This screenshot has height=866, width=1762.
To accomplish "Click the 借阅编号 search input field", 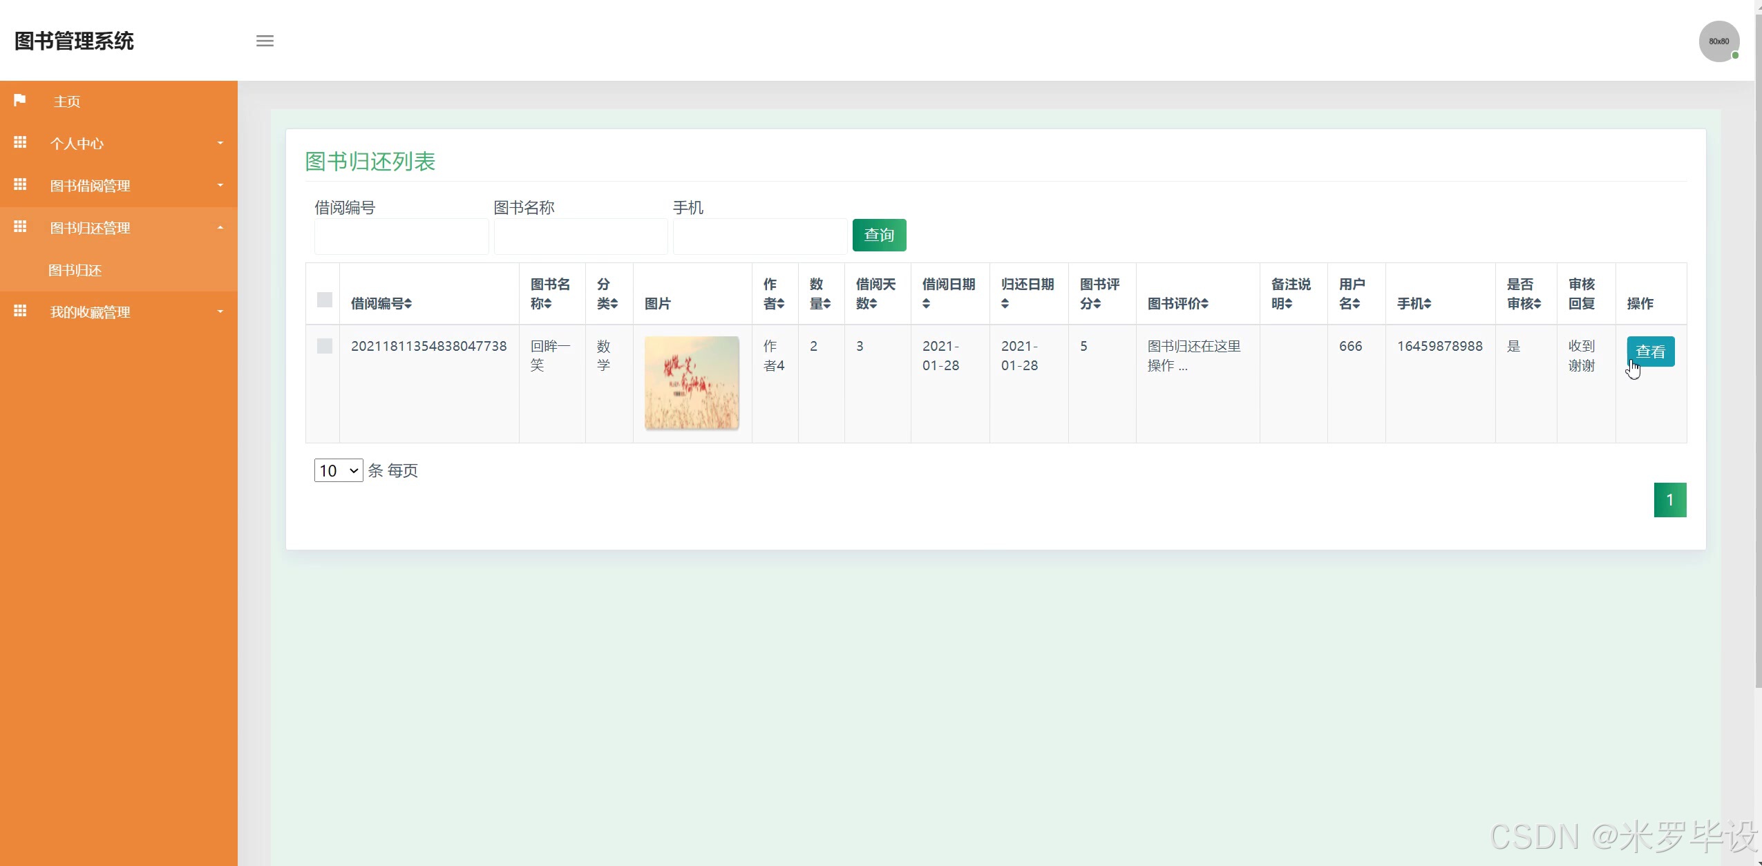I will 401,237.
